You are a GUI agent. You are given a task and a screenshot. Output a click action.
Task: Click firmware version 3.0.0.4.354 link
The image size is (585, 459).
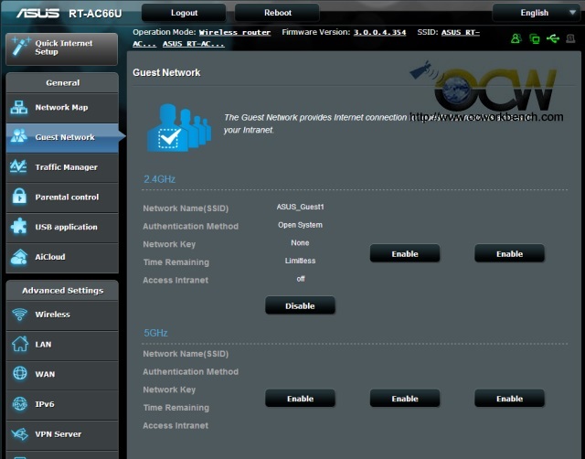pyautogui.click(x=379, y=33)
